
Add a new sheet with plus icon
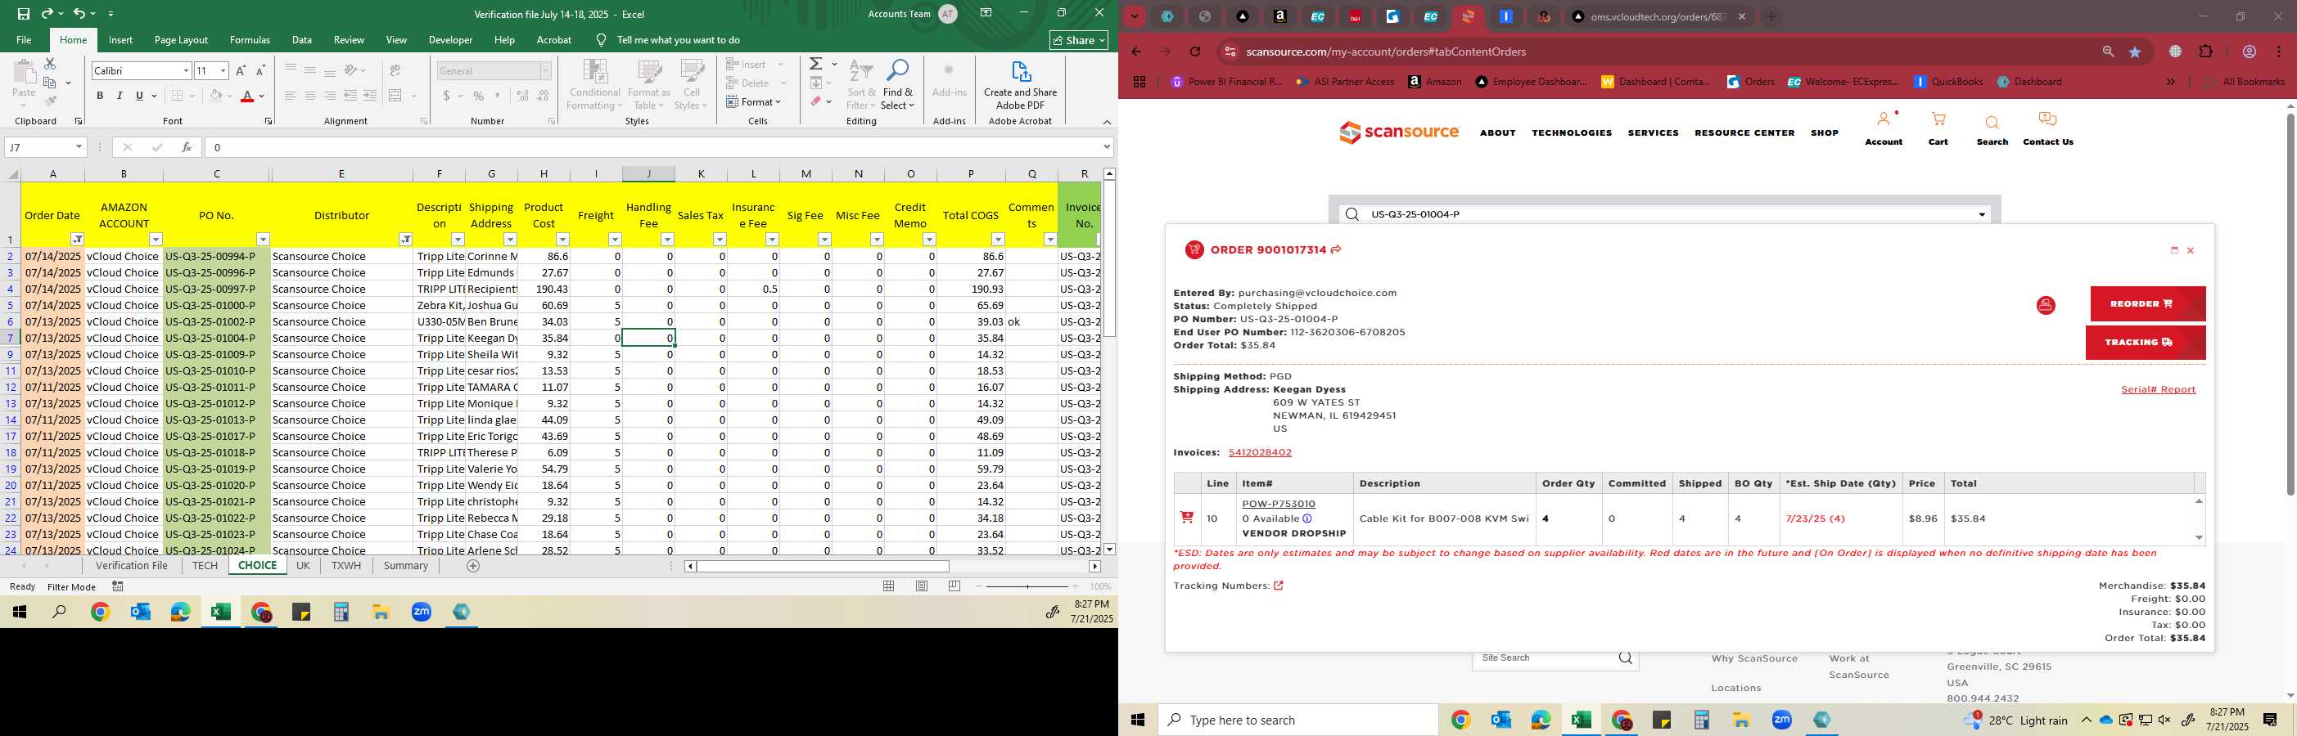(x=473, y=566)
